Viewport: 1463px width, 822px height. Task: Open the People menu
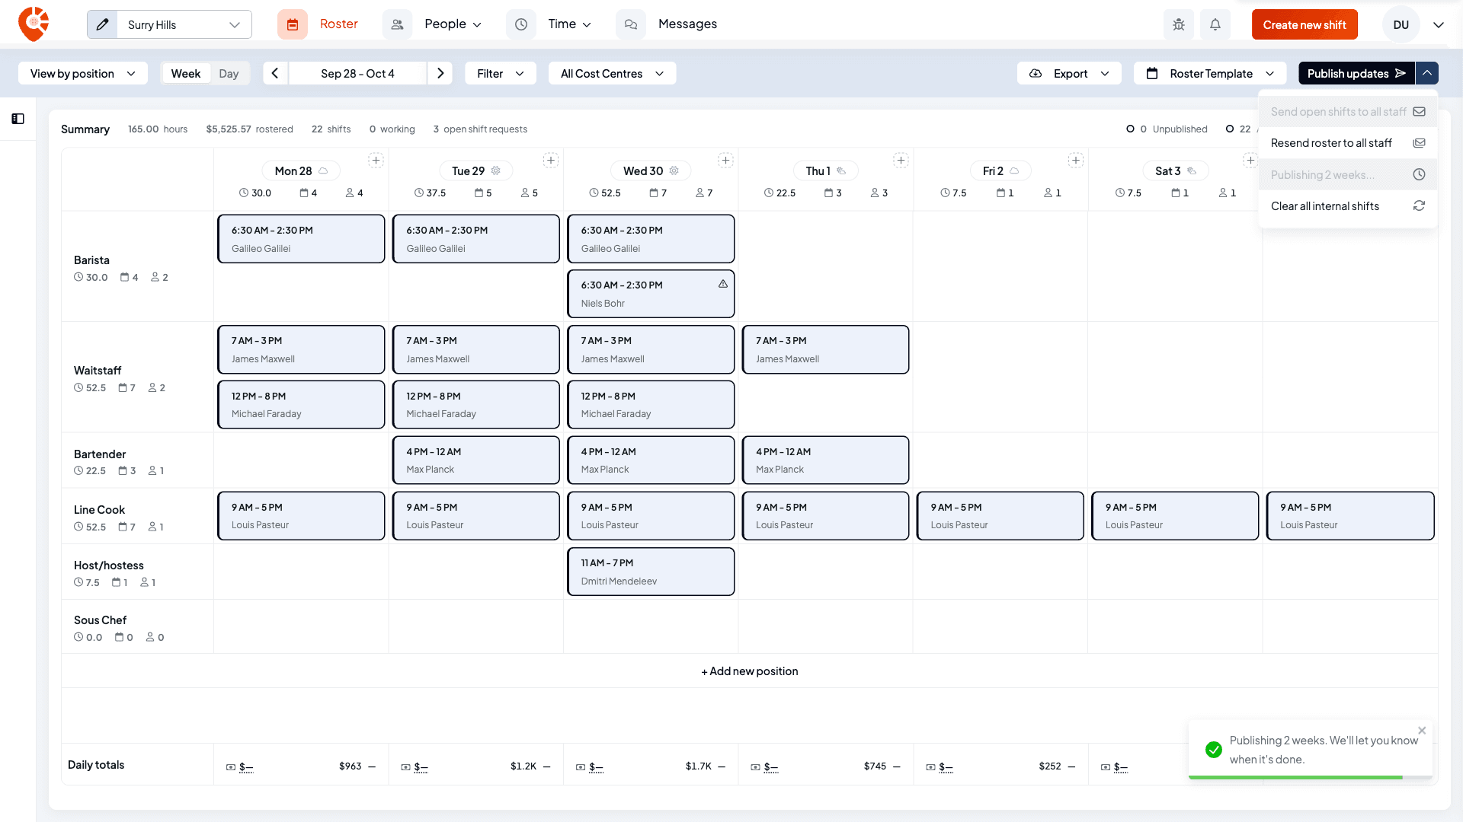click(453, 24)
